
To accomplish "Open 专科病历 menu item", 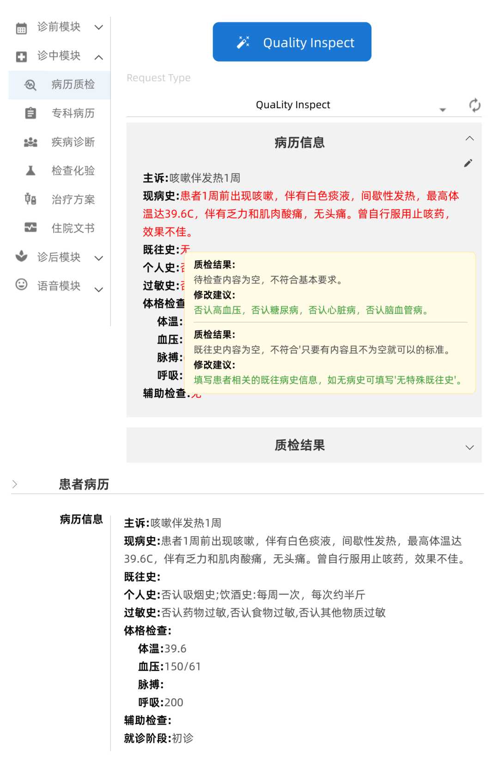I will (x=60, y=113).
